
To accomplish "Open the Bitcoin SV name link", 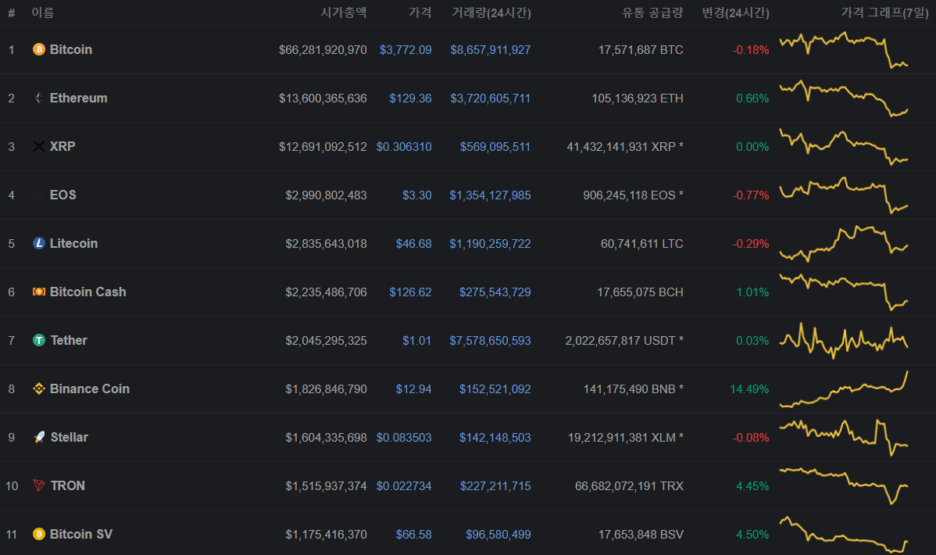I will point(81,534).
